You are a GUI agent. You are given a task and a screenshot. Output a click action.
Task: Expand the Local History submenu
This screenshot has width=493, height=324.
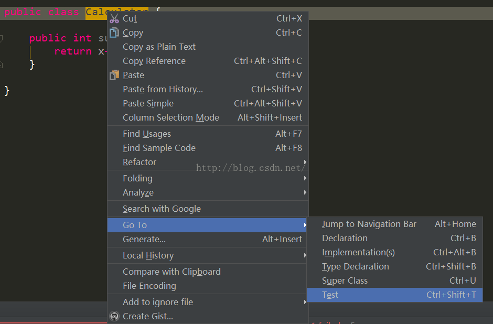tap(148, 255)
